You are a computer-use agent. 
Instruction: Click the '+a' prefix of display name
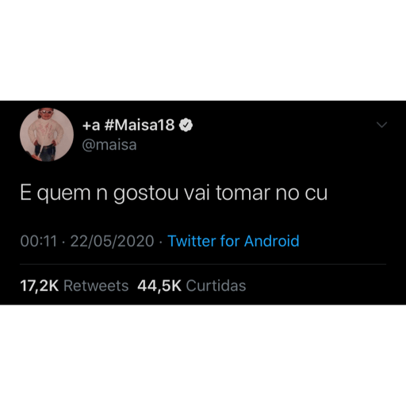(91, 125)
